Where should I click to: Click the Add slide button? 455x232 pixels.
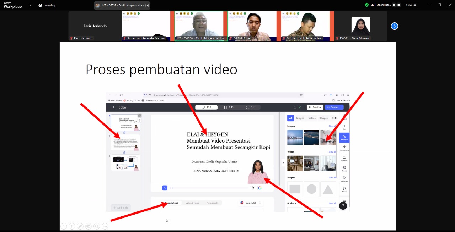click(121, 208)
